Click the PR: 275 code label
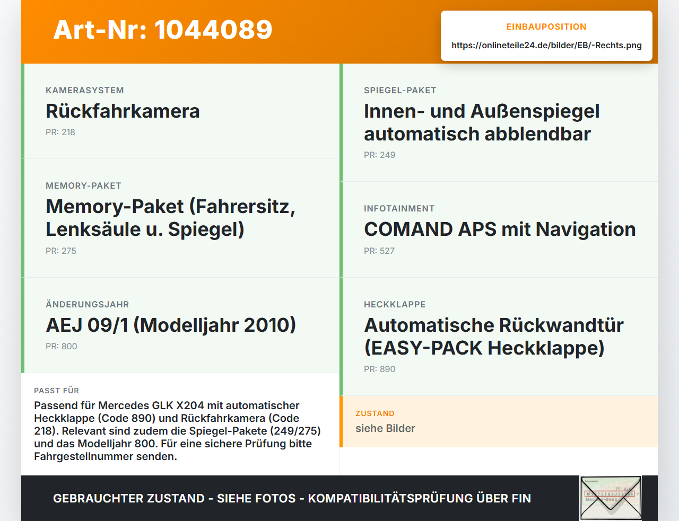The height and width of the screenshot is (521, 679). point(61,251)
